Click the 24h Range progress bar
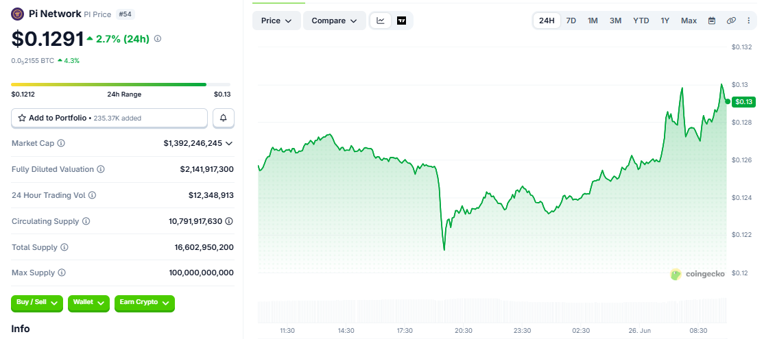 click(x=120, y=85)
